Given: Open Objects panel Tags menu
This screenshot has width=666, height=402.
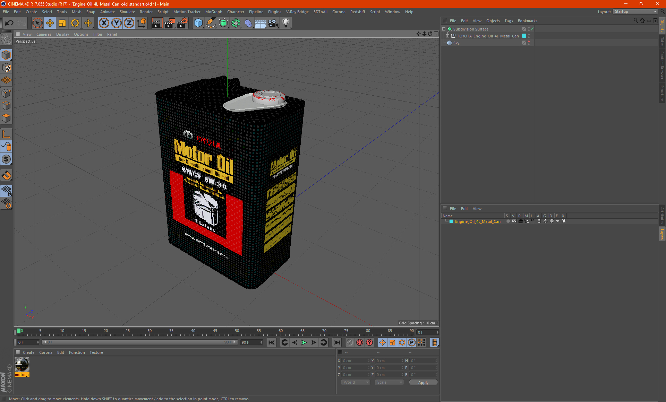Looking at the screenshot, I should [509, 21].
